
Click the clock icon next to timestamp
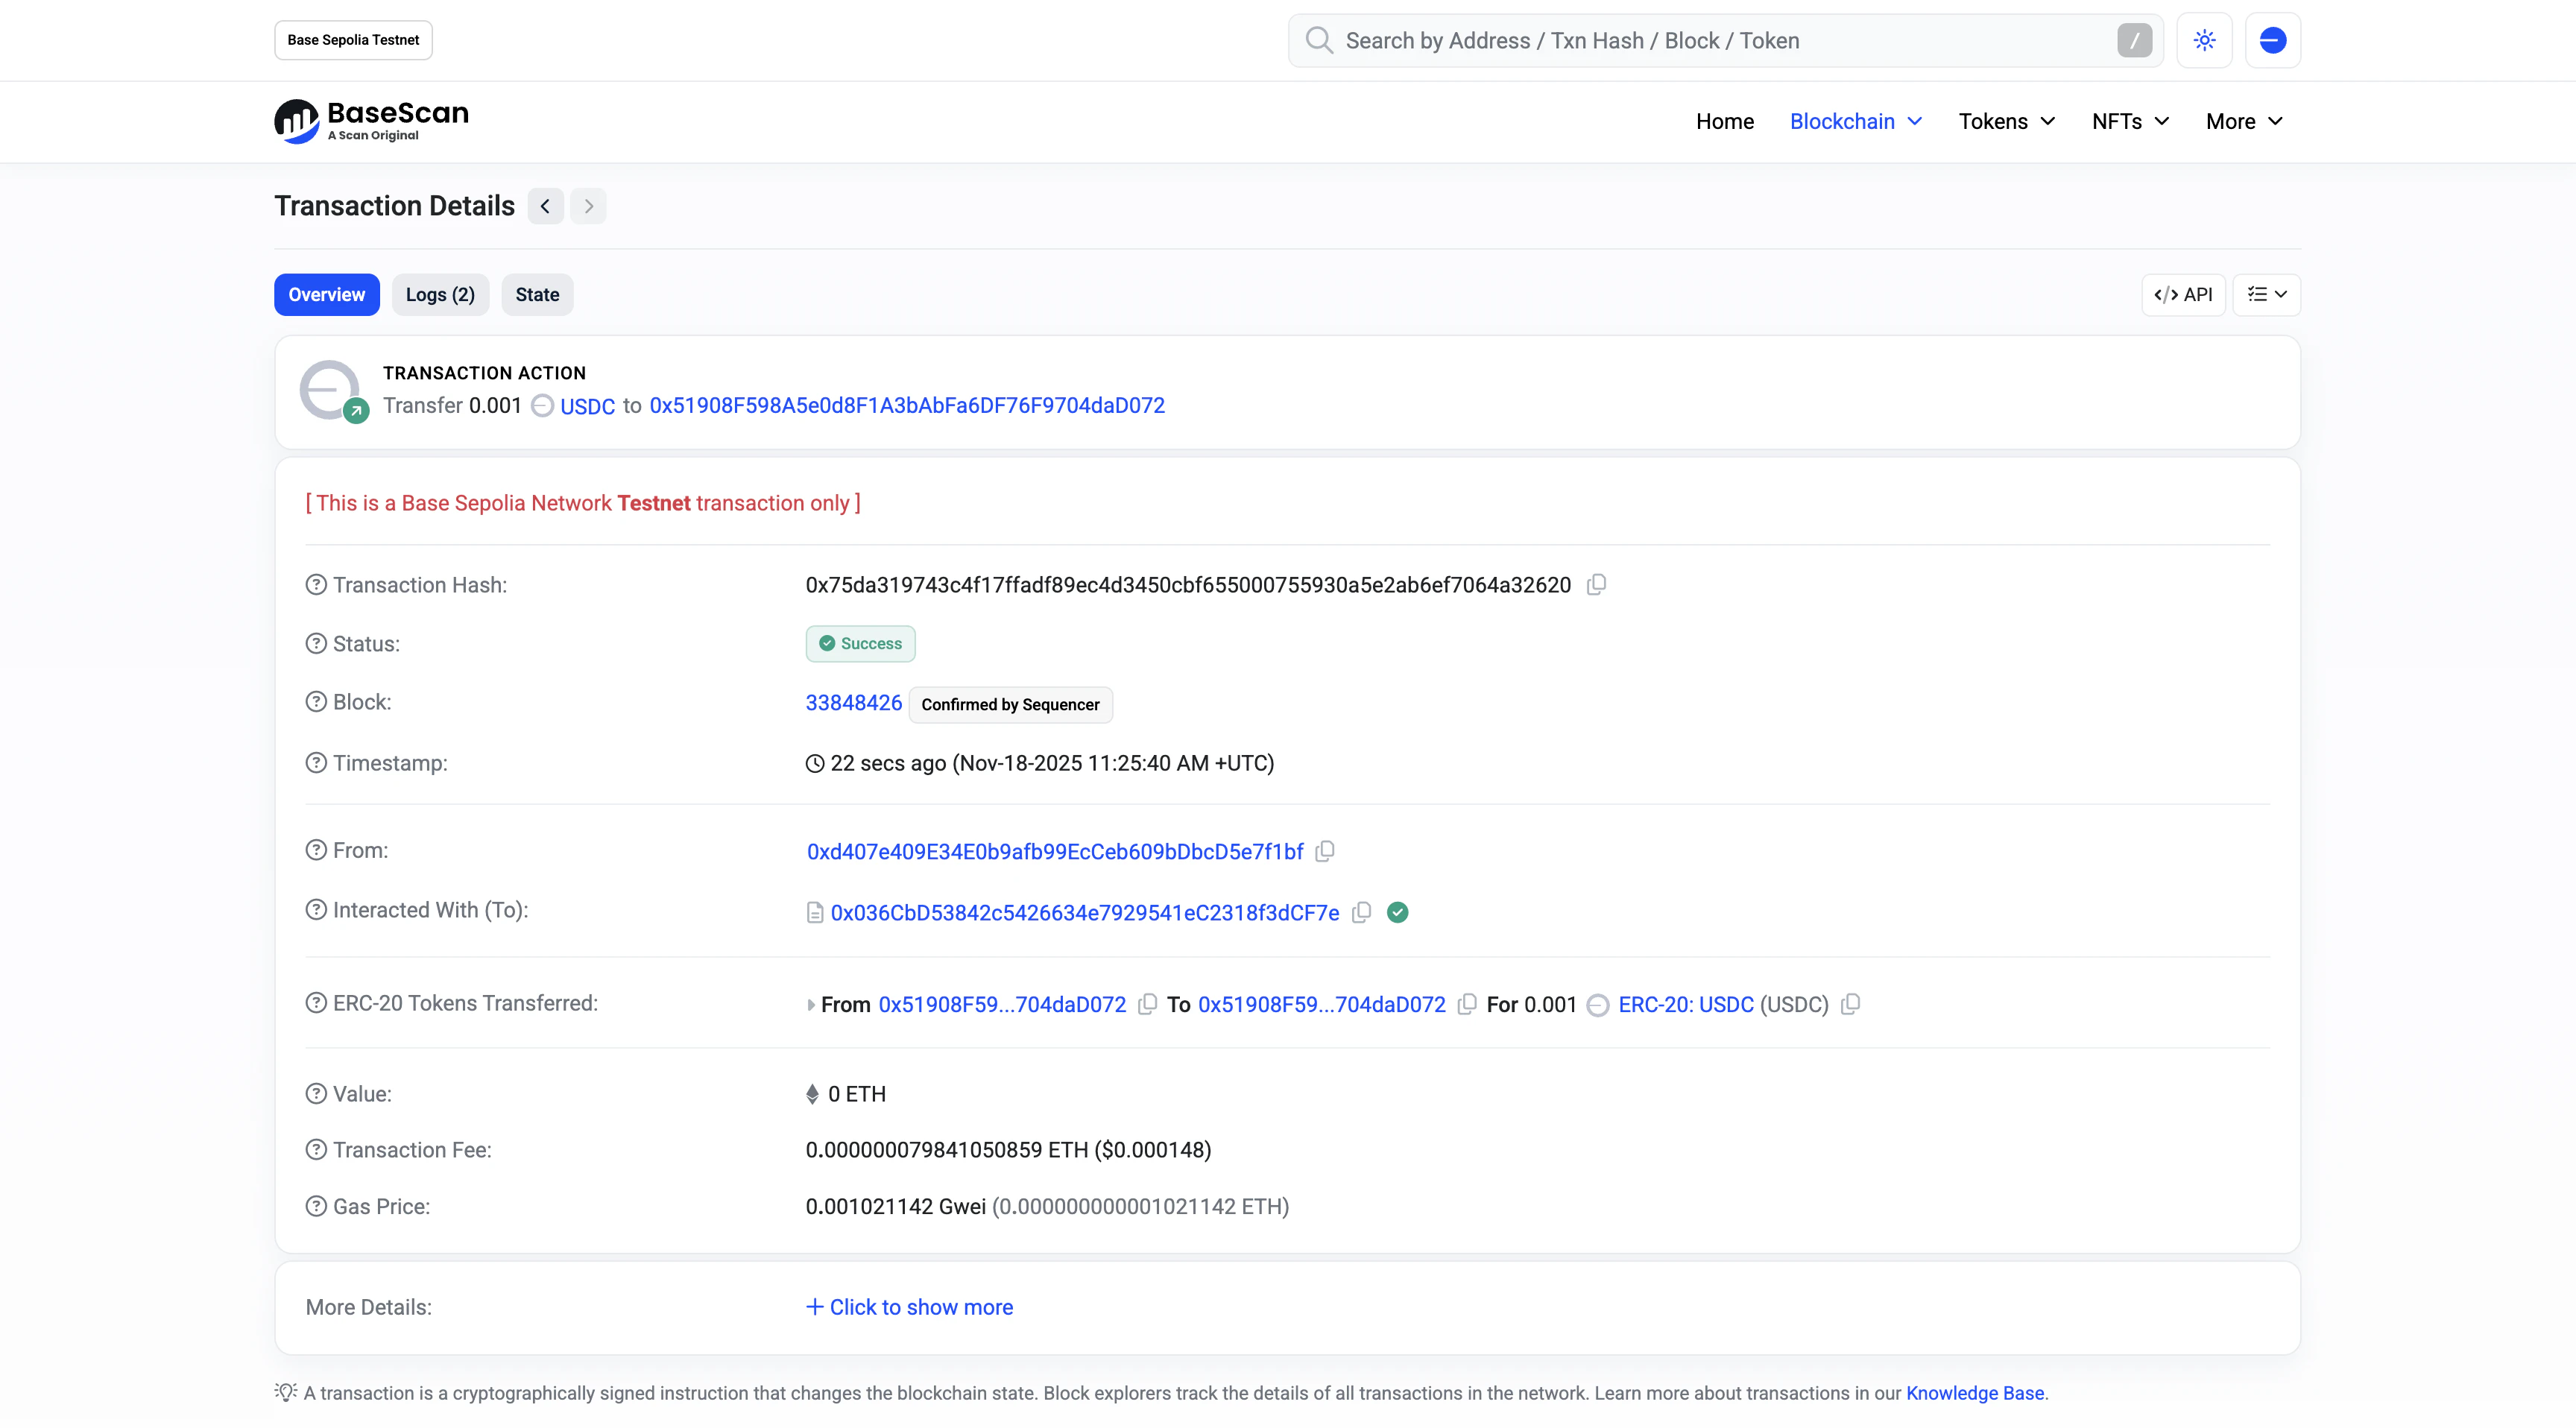pyautogui.click(x=815, y=764)
